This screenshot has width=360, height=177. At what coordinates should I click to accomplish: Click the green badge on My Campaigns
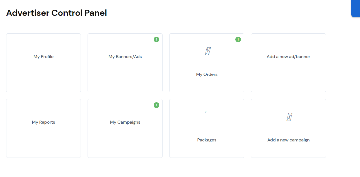(156, 105)
